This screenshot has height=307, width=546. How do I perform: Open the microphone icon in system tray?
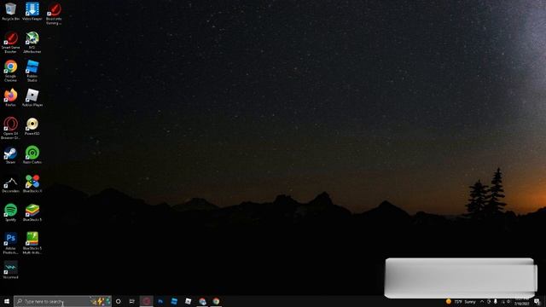tap(496, 301)
